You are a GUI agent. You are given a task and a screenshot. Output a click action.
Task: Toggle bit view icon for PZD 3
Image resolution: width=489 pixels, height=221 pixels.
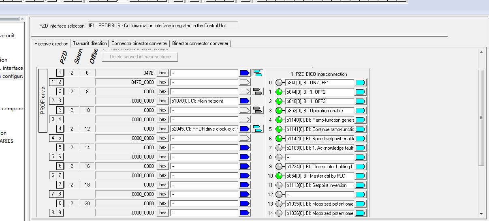coord(258,110)
